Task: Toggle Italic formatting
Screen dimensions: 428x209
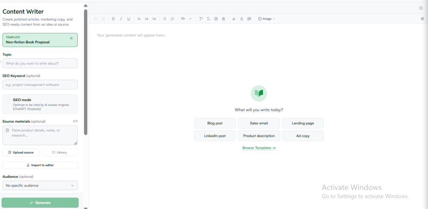Action: [x=121, y=19]
